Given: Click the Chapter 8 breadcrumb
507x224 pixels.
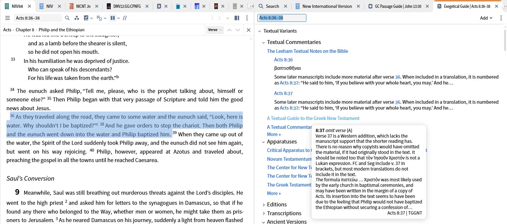Looking at the screenshot, I should coord(25,30).
